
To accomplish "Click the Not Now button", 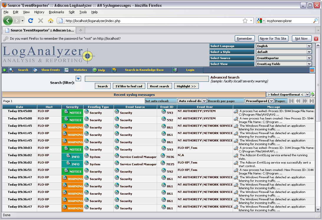I will coord(301,39).
